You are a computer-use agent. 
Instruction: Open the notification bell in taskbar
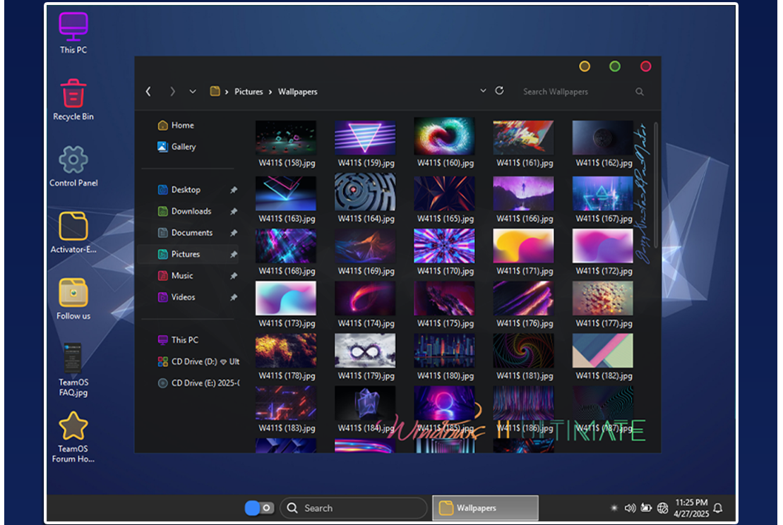(x=718, y=508)
